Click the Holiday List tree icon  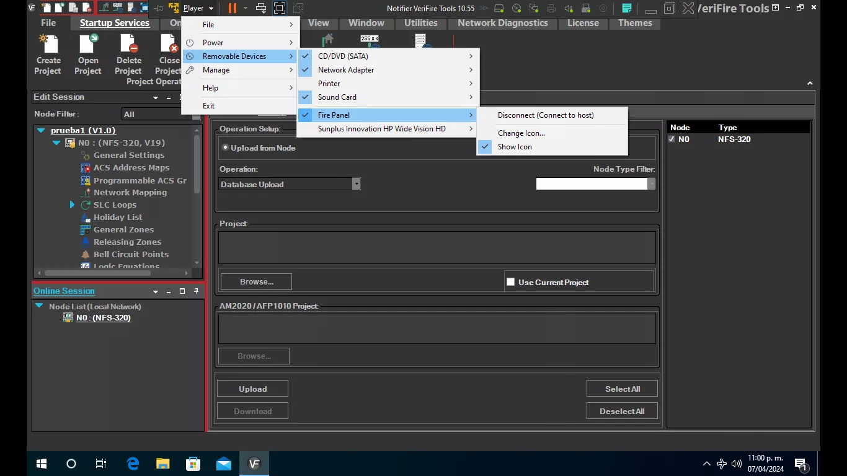click(x=86, y=218)
